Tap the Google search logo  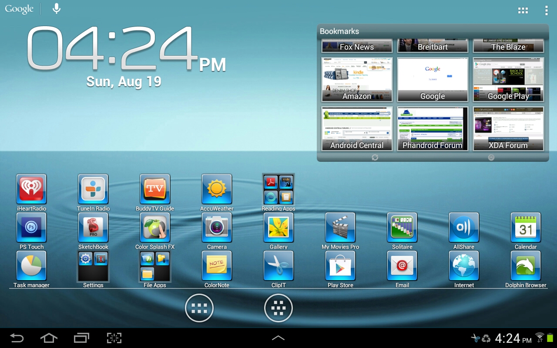point(19,9)
